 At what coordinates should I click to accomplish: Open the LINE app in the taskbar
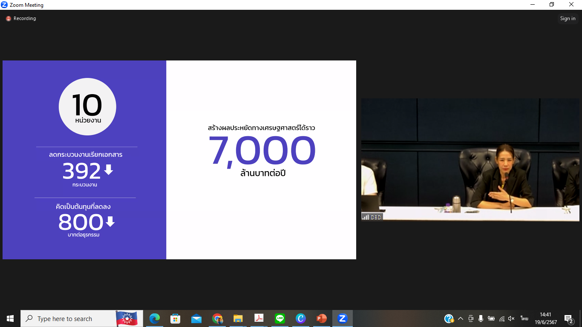tap(280, 318)
